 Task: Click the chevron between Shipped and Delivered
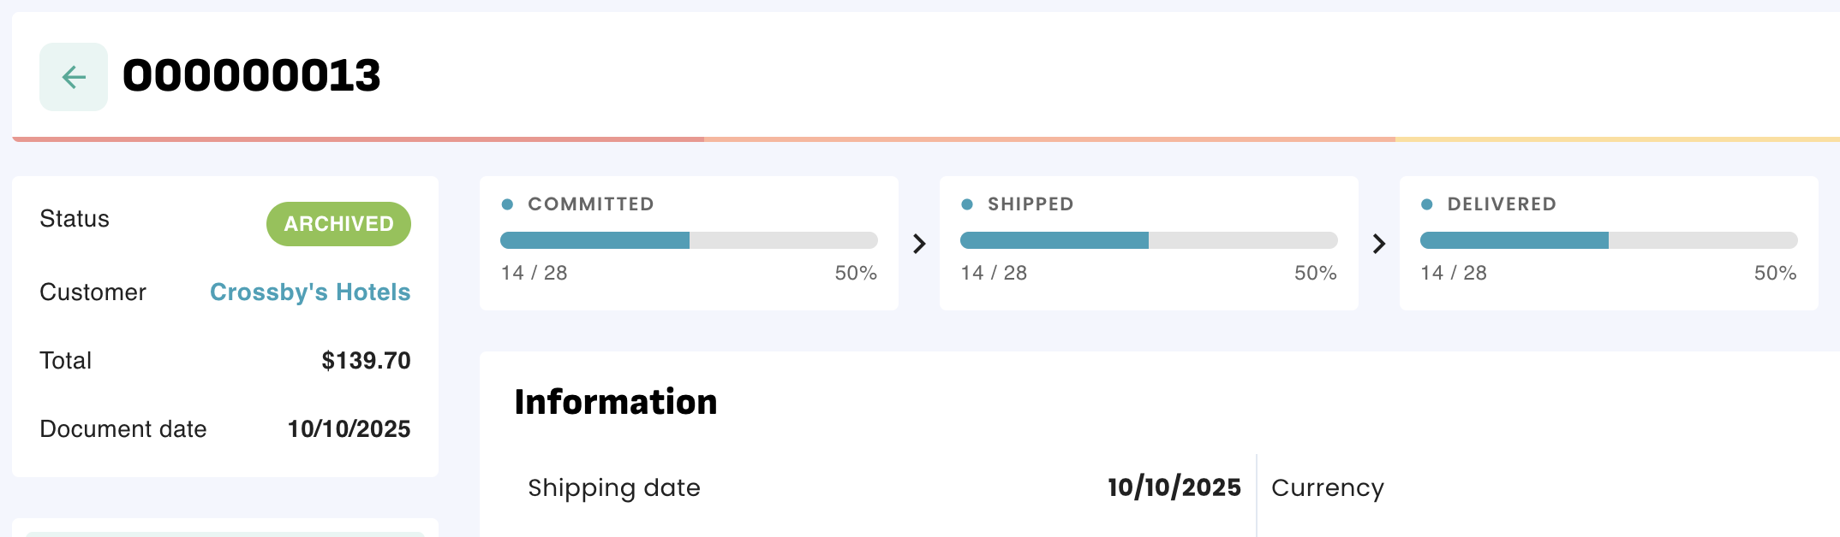[x=1378, y=245]
